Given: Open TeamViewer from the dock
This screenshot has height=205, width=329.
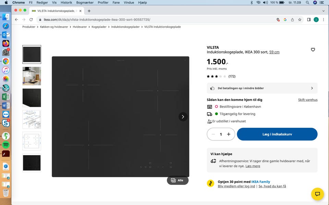Looking at the screenshot, I should 6,114.
